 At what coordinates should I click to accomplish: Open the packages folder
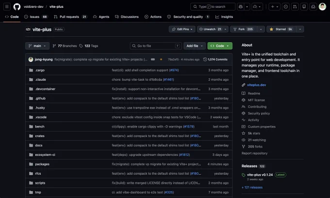(42, 164)
